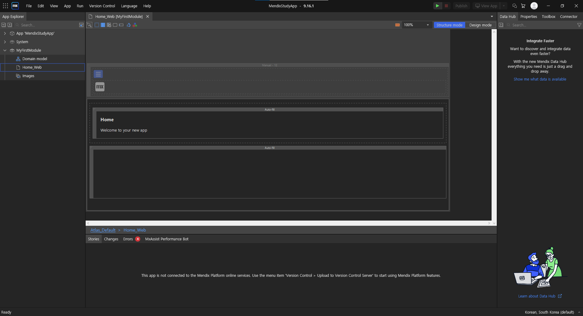Viewport: 583px width, 316px height.
Task: Close the Home_Web document tab
Action: coord(148,16)
